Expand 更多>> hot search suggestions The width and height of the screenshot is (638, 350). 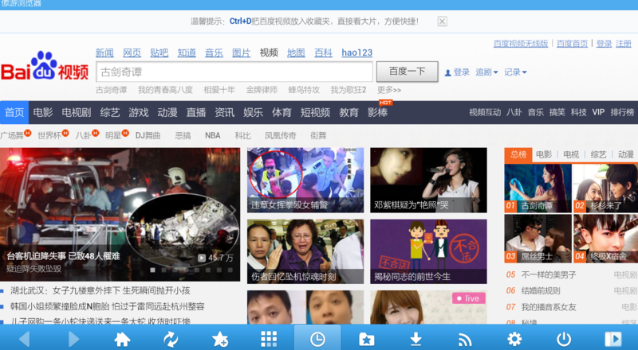pos(388,90)
